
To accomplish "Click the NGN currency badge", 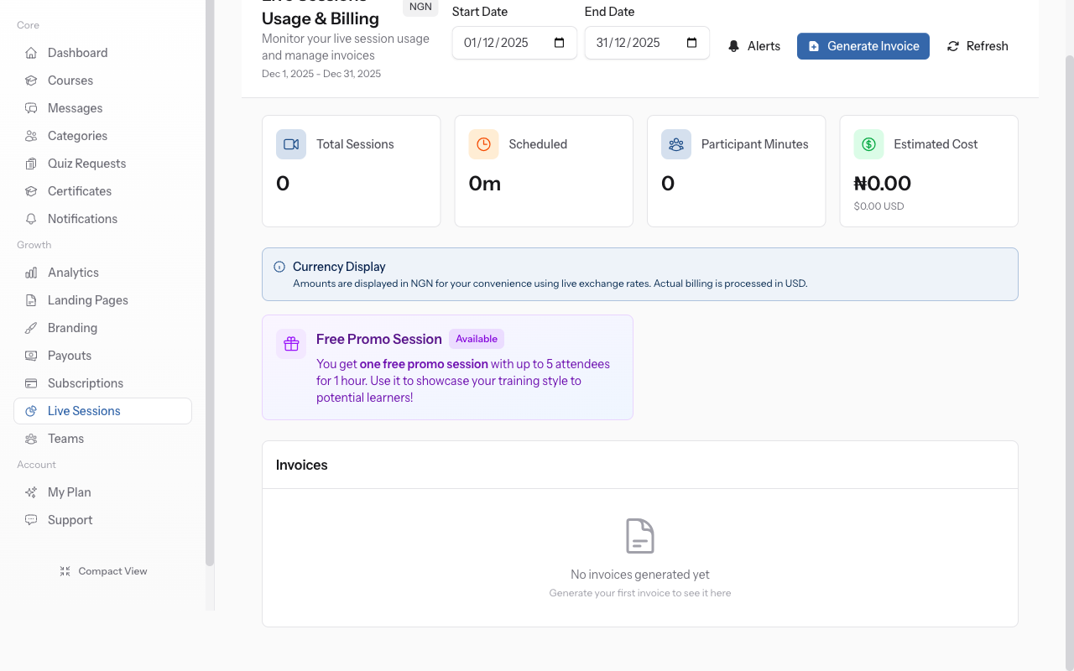I will (x=420, y=7).
